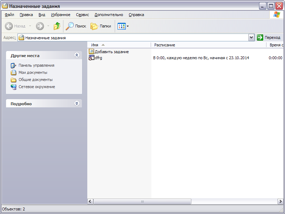The image size is (285, 214).
Task: Open the Вид menu
Action: [42, 15]
